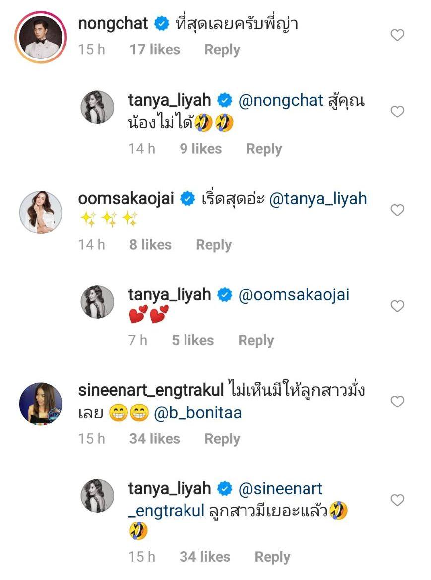View 8 likes on oomsakaojai's comment
This screenshot has width=431, height=580.
pos(150,245)
